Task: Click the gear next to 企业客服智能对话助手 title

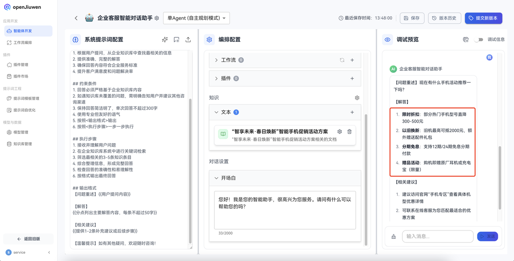Action: coord(157,18)
